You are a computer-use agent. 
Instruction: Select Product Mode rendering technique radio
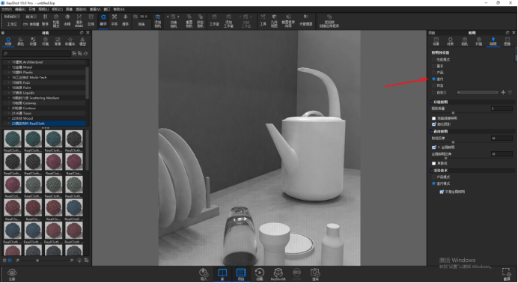coord(433,177)
